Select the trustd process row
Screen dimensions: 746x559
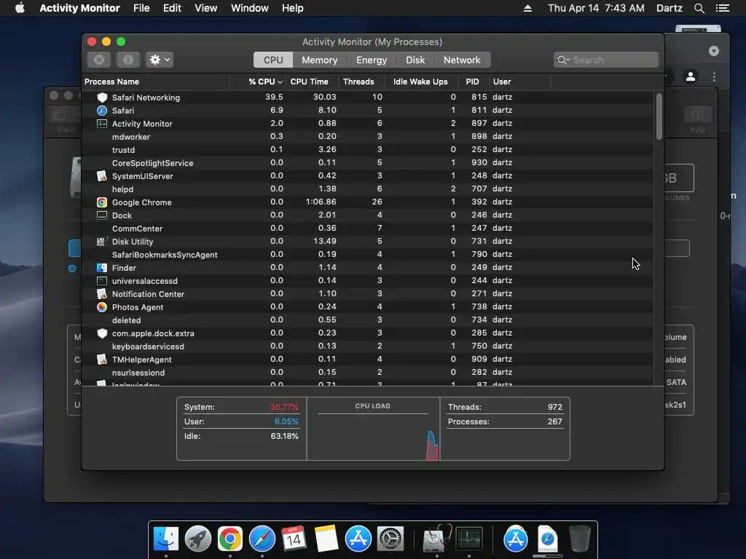tap(368, 150)
